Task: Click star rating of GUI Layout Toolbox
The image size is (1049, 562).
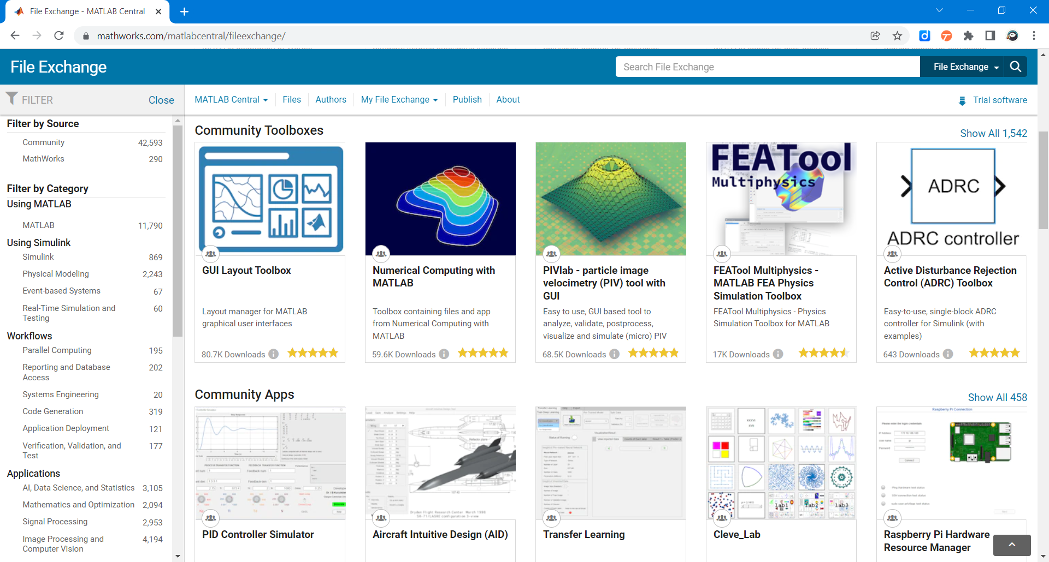Action: coord(313,353)
